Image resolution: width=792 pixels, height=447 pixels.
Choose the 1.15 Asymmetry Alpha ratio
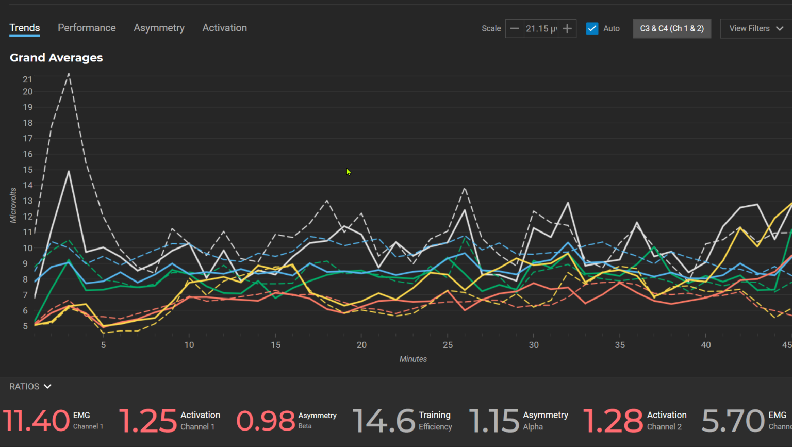click(x=518, y=421)
